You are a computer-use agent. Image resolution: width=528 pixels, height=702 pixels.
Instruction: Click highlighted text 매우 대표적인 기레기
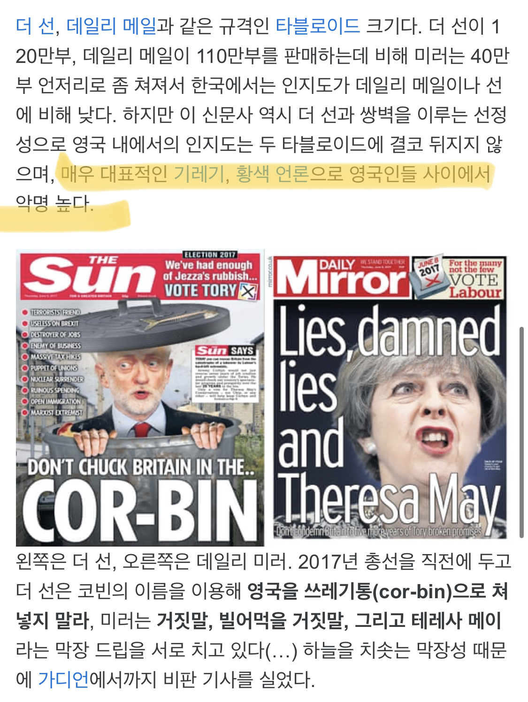point(145,174)
